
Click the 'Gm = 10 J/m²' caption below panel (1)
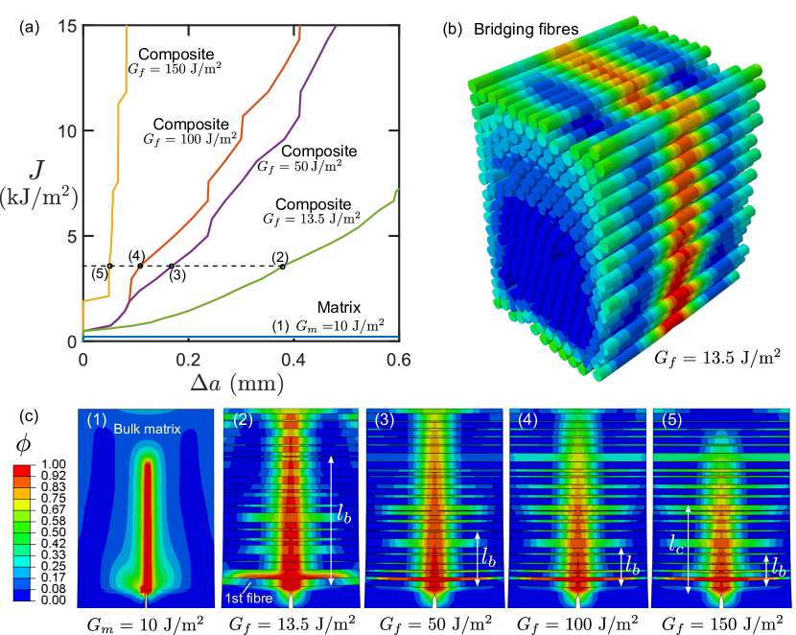pos(145,623)
